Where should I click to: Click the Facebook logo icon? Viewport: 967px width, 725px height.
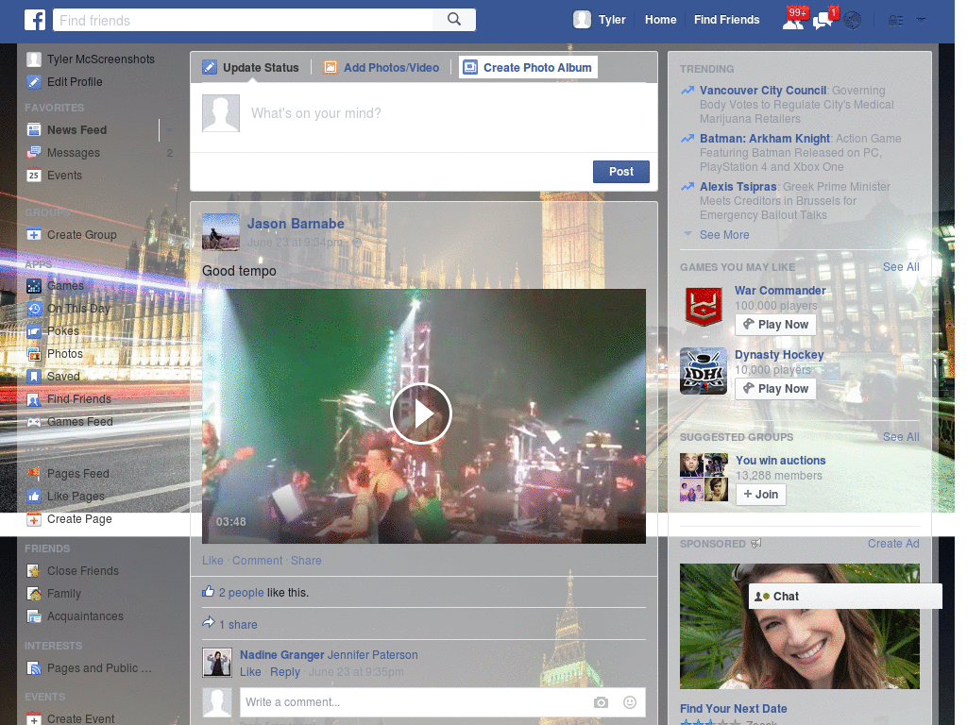(35, 20)
